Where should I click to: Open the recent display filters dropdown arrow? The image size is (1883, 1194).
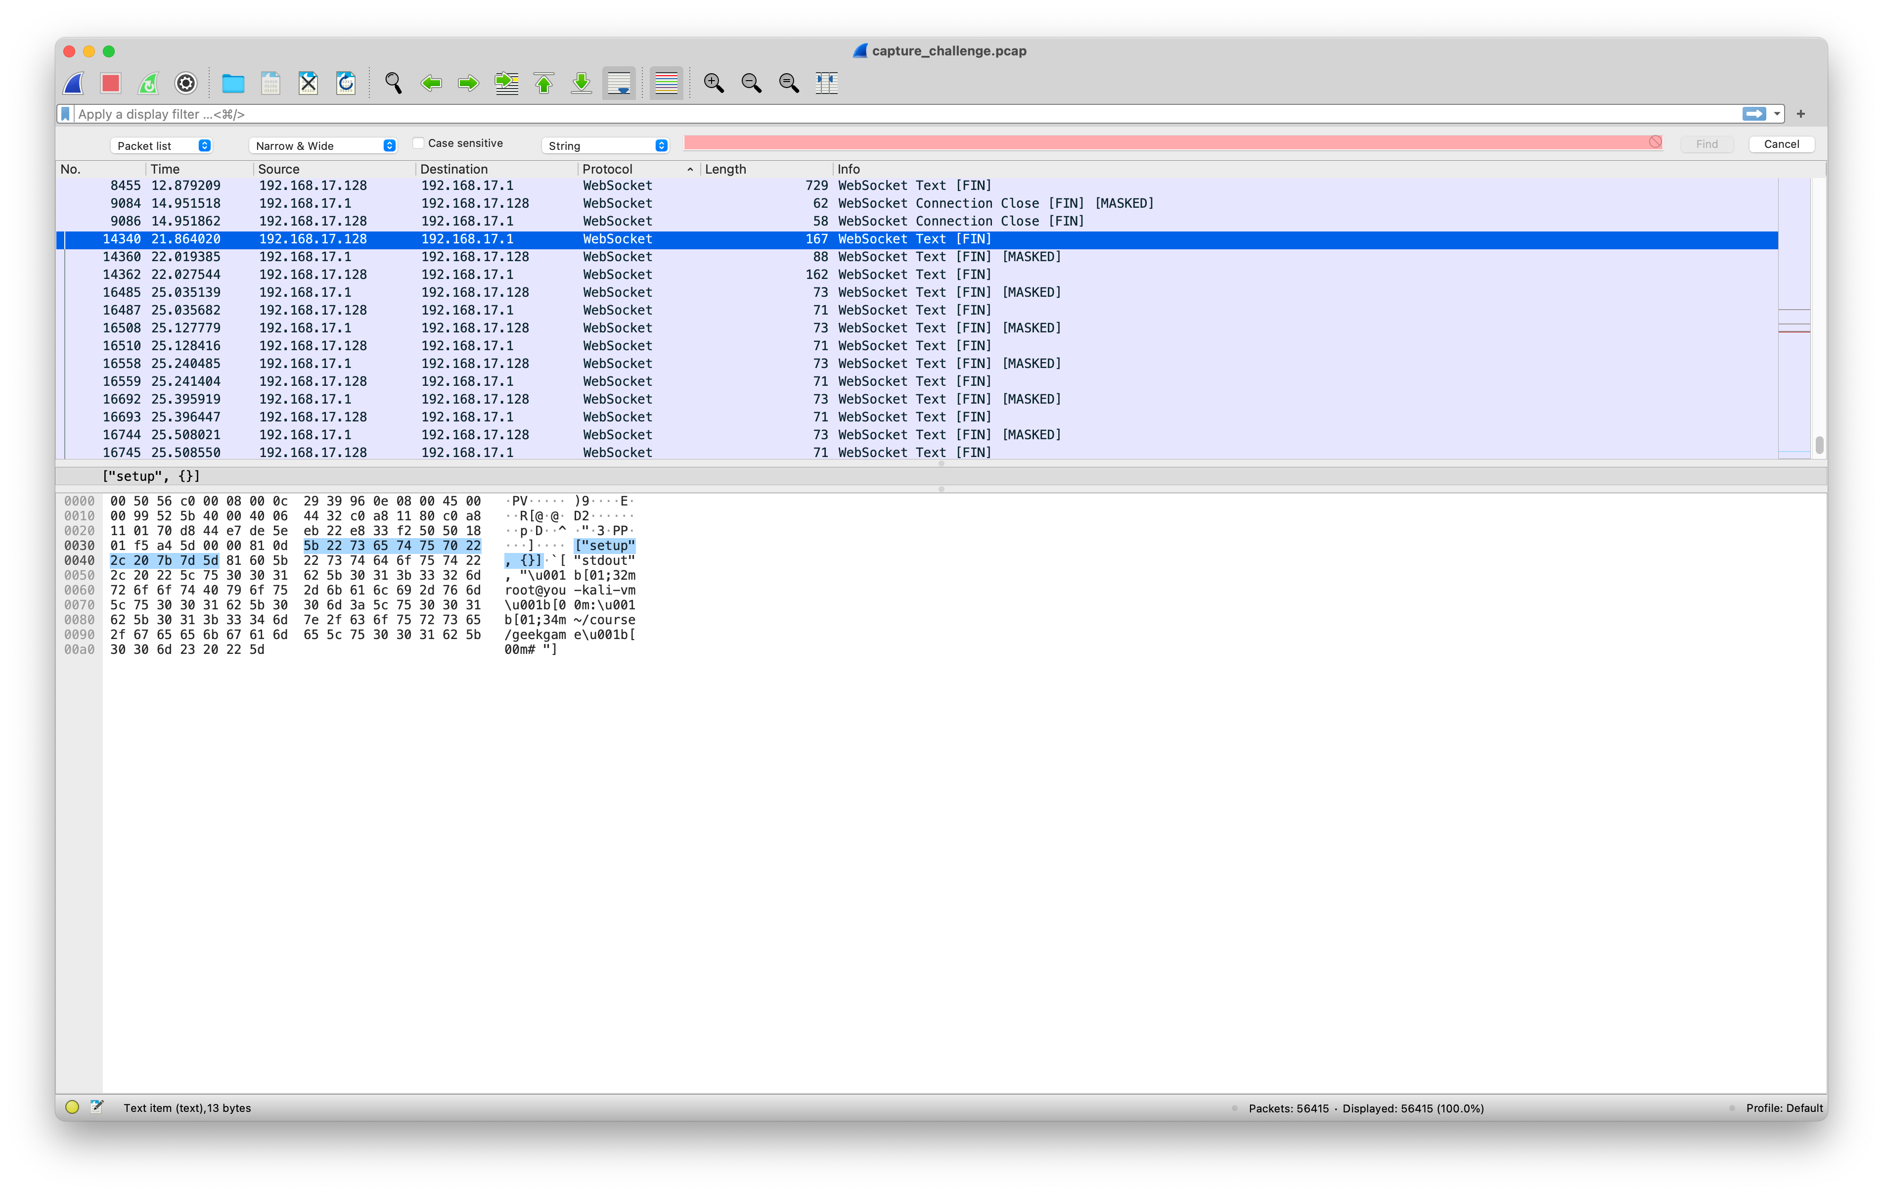pyautogui.click(x=1777, y=114)
